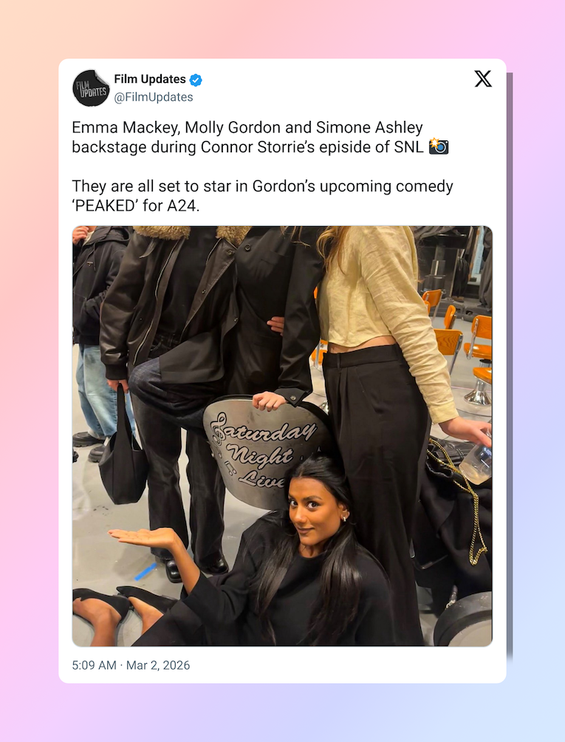Open the Film Updates display name
This screenshot has width=565, height=742.
(x=150, y=79)
